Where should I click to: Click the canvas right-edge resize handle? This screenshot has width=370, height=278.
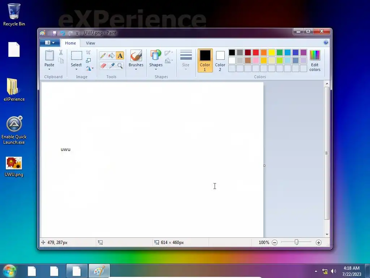click(x=264, y=165)
